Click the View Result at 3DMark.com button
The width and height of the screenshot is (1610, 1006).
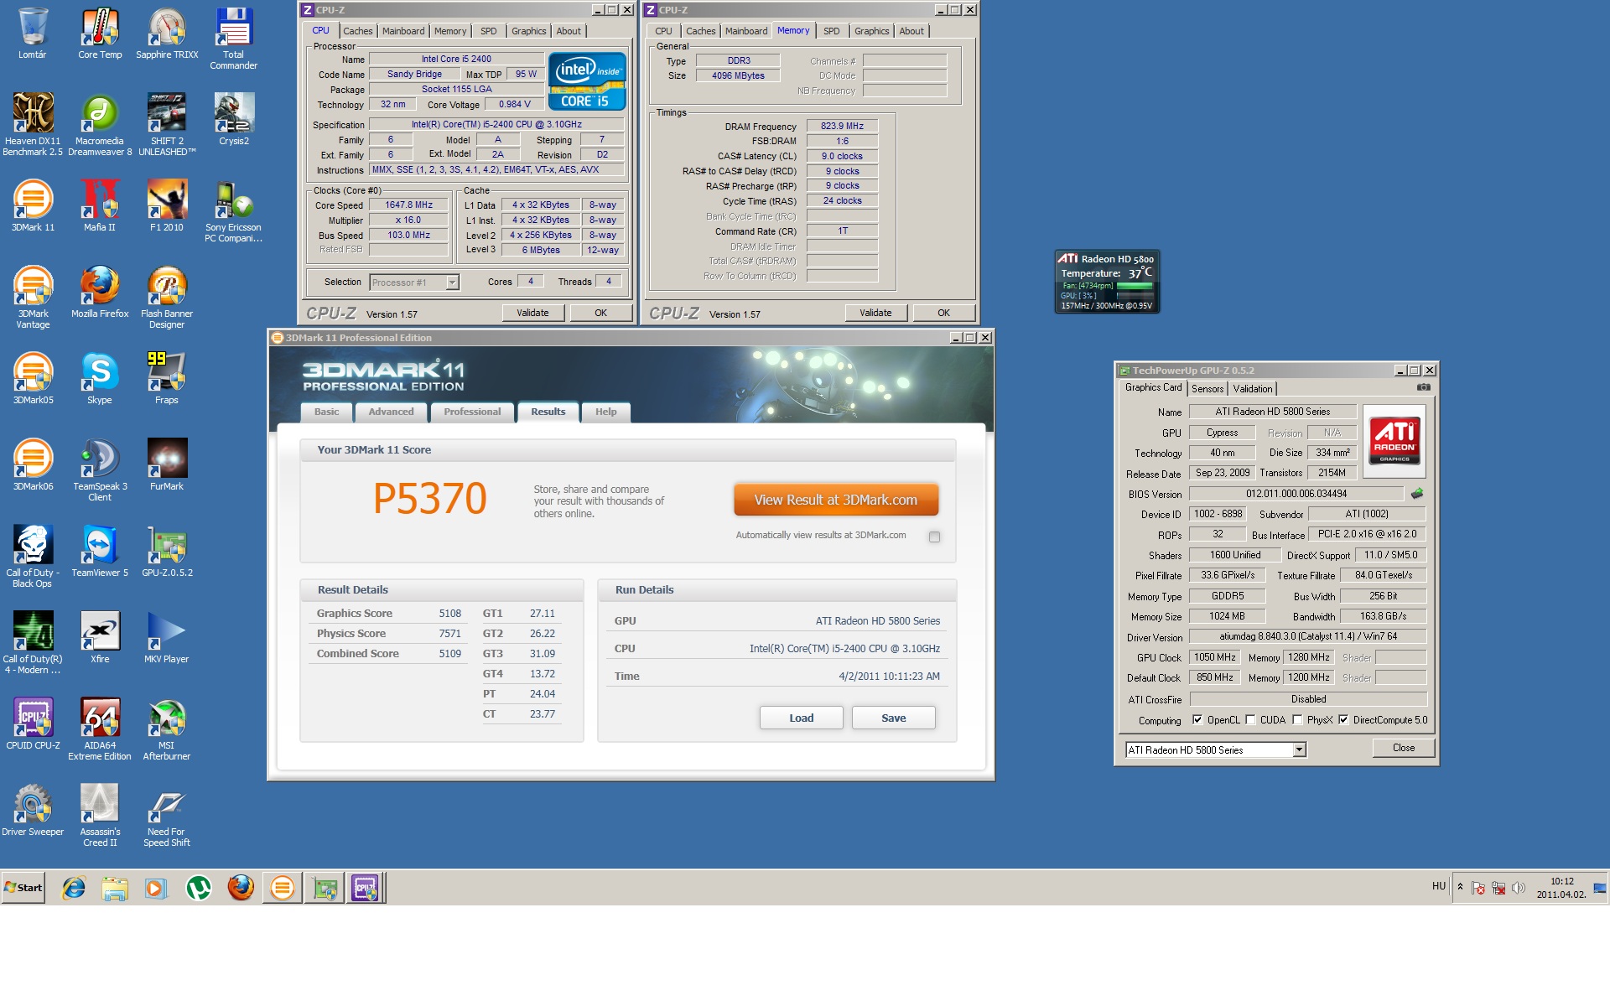[x=835, y=500]
